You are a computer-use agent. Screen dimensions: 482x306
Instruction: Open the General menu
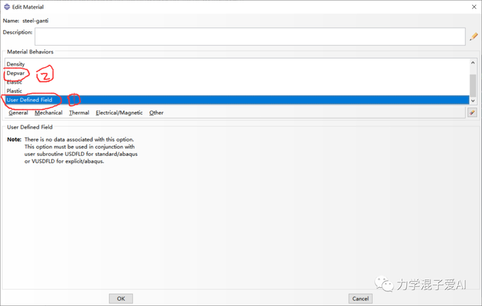point(18,113)
